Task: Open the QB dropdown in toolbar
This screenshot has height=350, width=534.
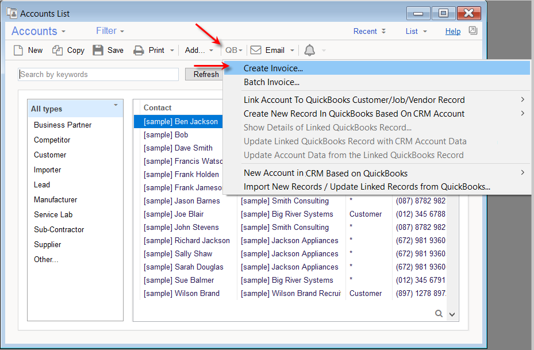Action: point(233,51)
